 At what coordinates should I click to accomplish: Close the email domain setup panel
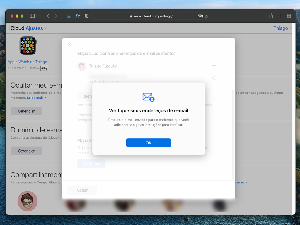69,45
